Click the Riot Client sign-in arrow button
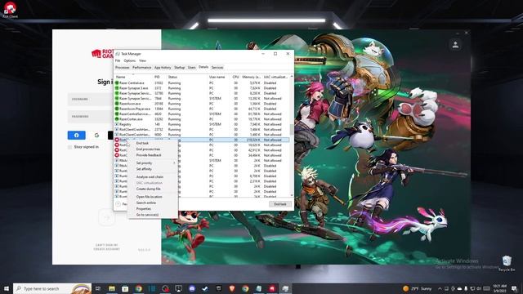The width and height of the screenshot is (523, 294). 107,218
